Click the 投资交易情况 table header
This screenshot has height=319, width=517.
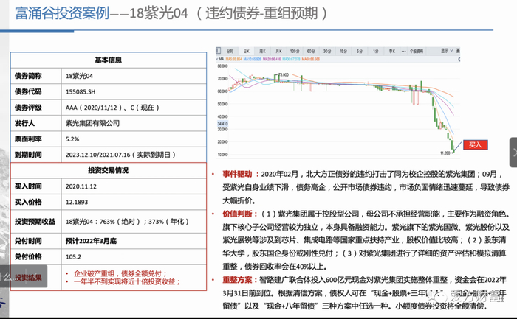[x=109, y=170]
